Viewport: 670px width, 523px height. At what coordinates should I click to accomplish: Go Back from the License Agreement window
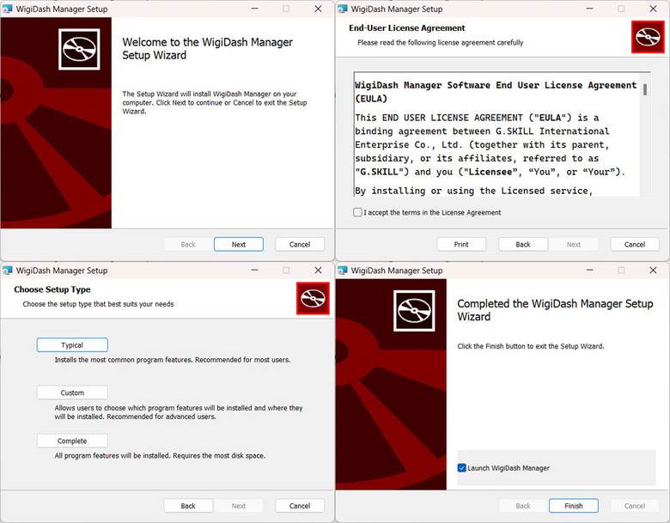pos(523,245)
